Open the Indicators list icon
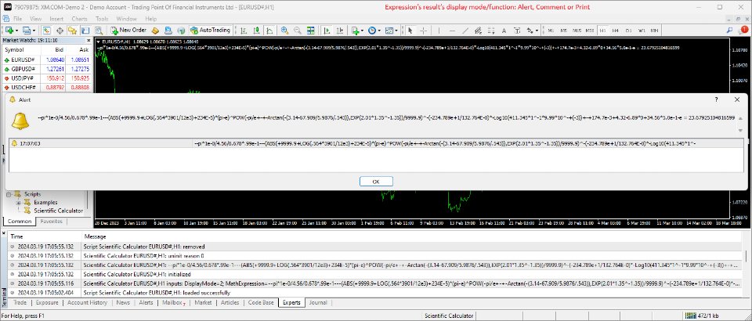The width and height of the screenshot is (752, 321). pyautogui.click(x=355, y=31)
